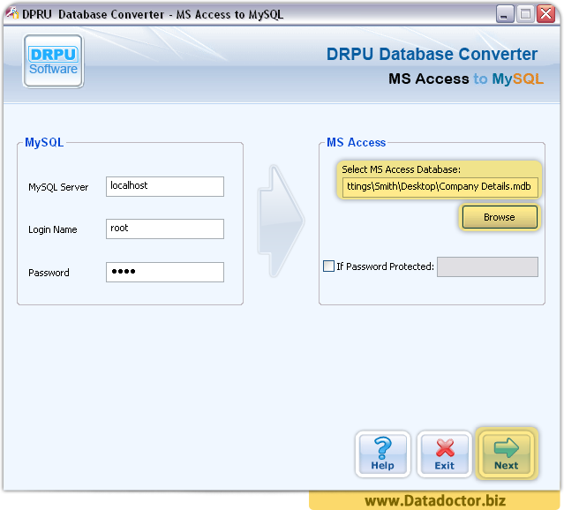This screenshot has height=510, width=564.
Task: Enable the If Password Protected checkbox
Action: click(x=328, y=266)
